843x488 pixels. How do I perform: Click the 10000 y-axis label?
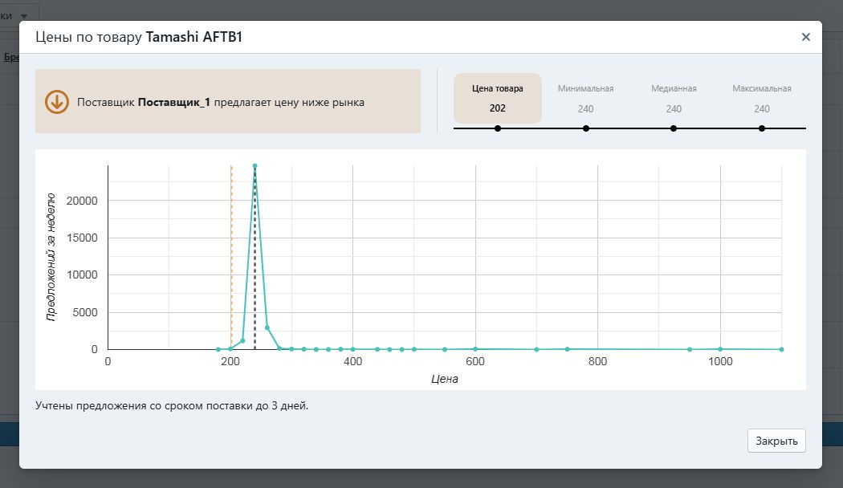coord(82,274)
